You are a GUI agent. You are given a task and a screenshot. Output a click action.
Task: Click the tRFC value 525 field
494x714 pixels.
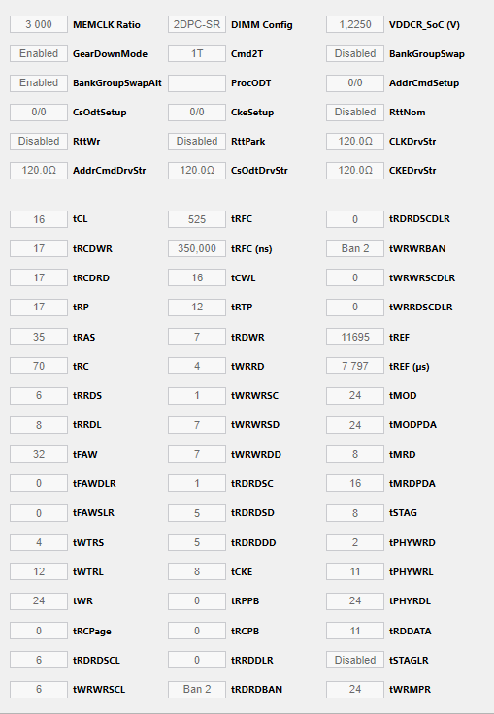197,219
